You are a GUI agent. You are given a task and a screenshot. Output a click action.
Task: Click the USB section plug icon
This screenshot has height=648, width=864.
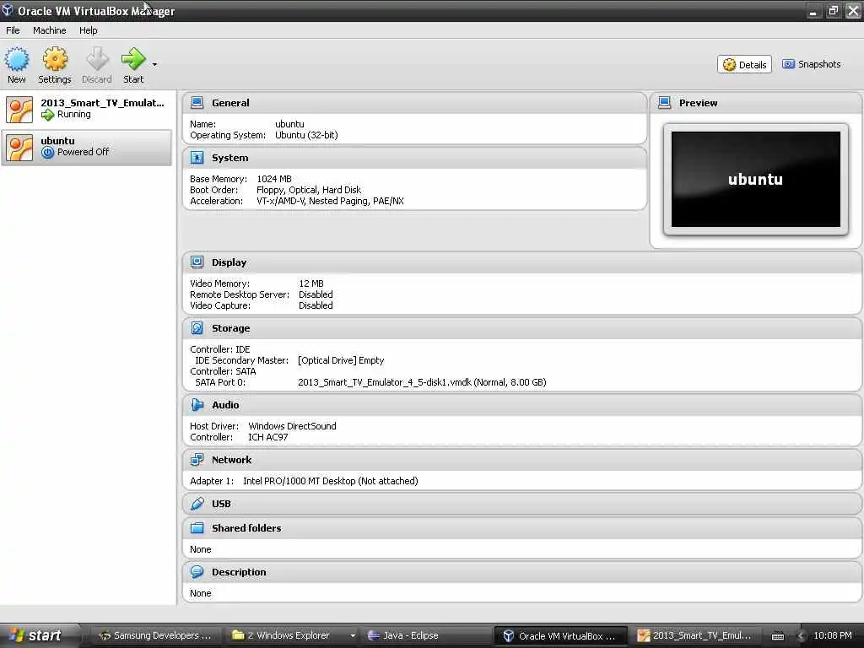tap(197, 504)
